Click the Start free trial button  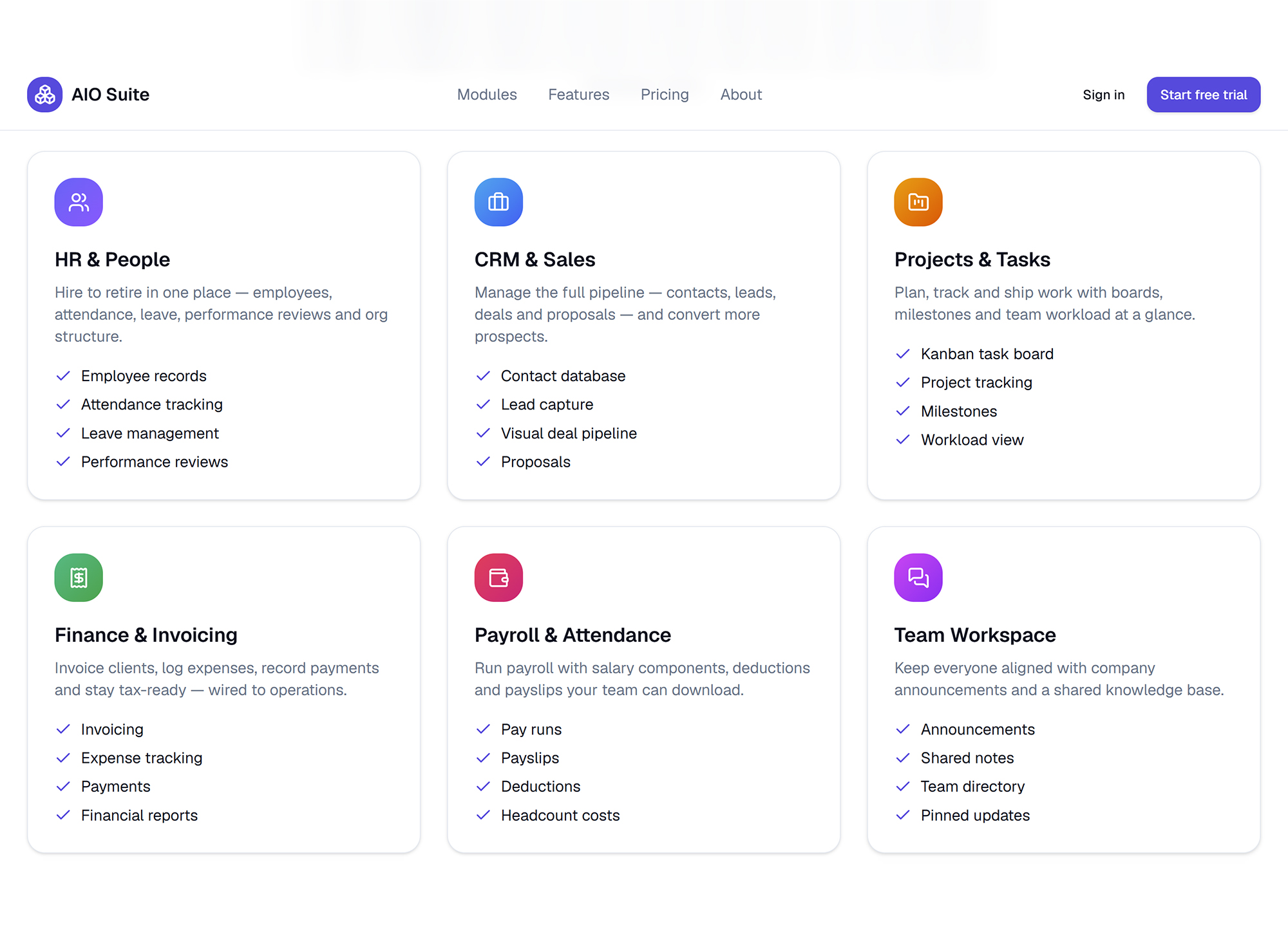click(1204, 95)
